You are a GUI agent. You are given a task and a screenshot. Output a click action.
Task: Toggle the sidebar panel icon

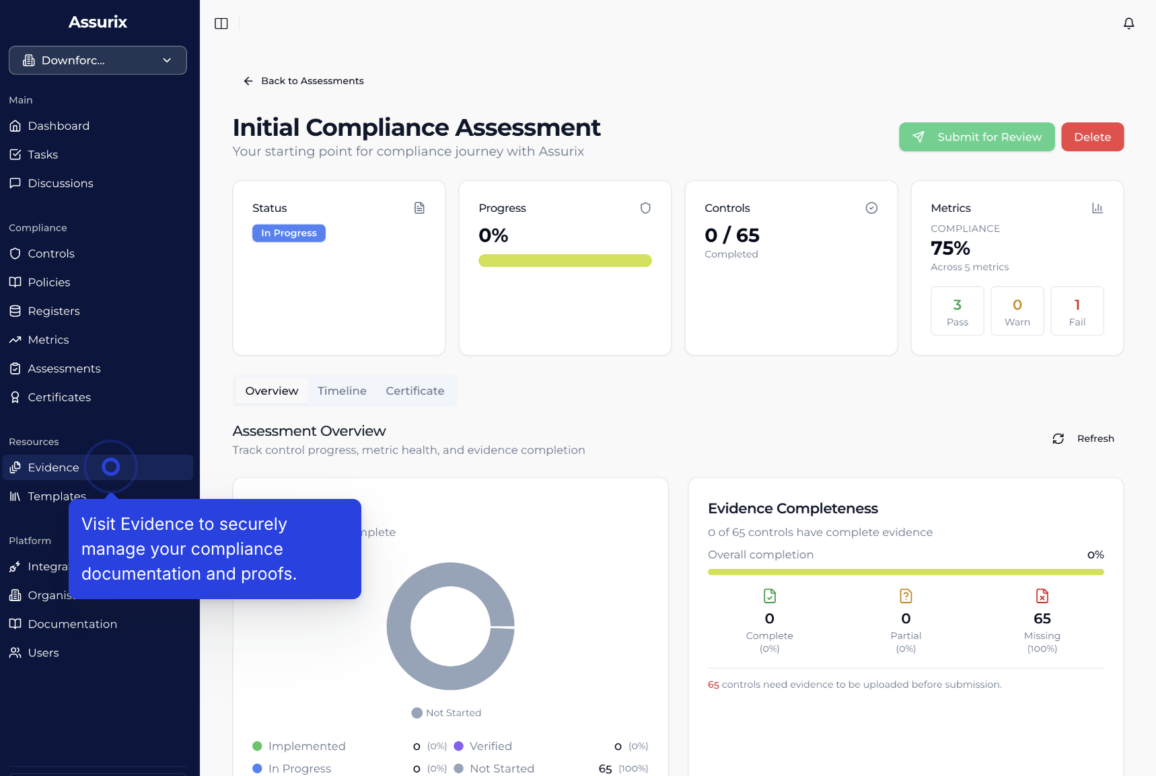[x=221, y=24]
